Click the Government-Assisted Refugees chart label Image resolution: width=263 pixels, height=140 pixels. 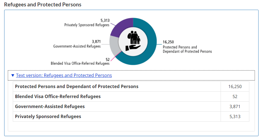click(x=77, y=46)
